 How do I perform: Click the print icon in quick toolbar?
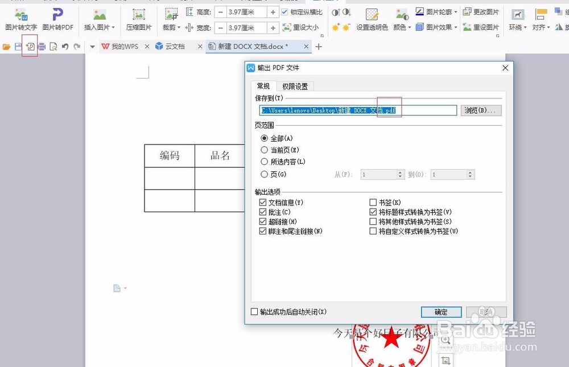click(x=42, y=47)
